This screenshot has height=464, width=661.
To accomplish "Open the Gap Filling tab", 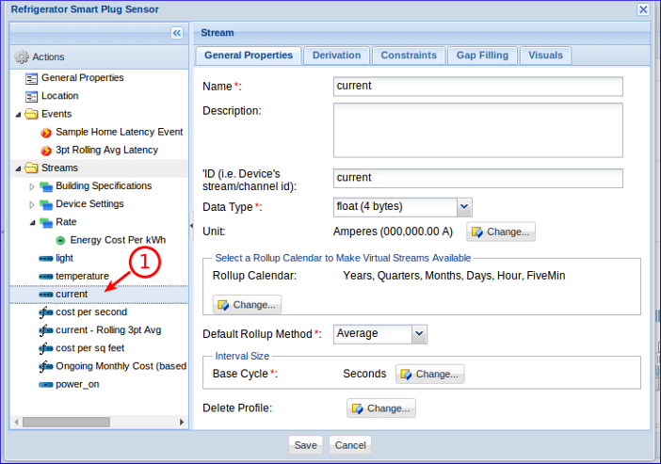I will click(482, 56).
